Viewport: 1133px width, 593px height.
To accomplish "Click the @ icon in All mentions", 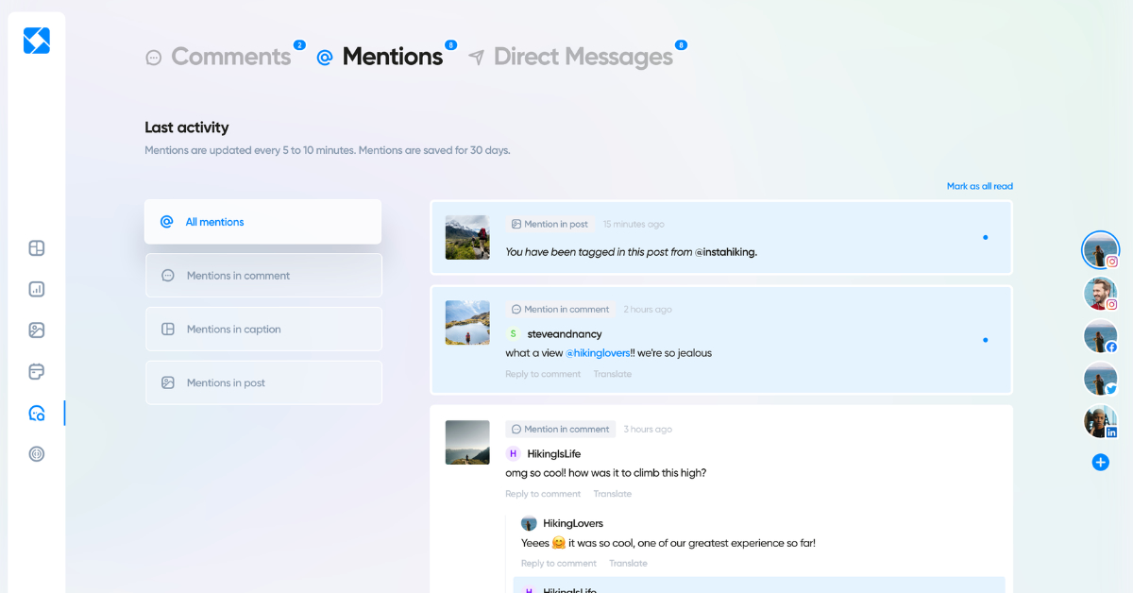I will [167, 222].
